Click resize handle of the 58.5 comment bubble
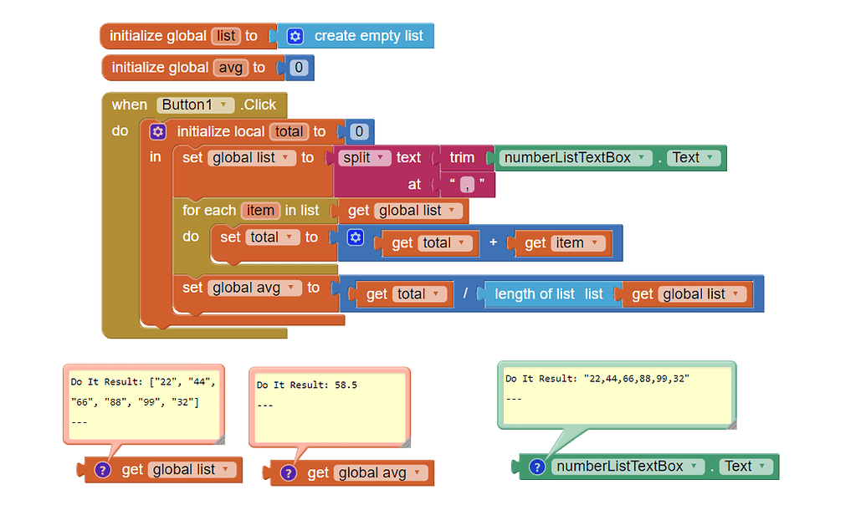This screenshot has height=510, width=866. 405,440
